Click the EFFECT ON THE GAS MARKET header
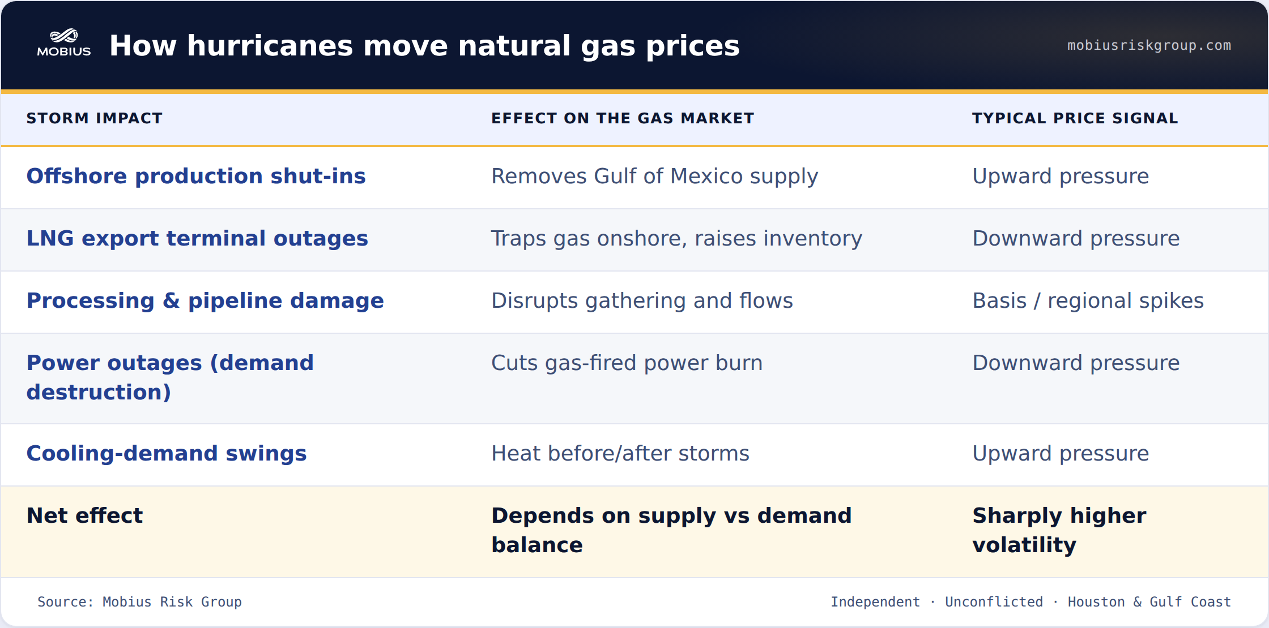 [x=623, y=118]
